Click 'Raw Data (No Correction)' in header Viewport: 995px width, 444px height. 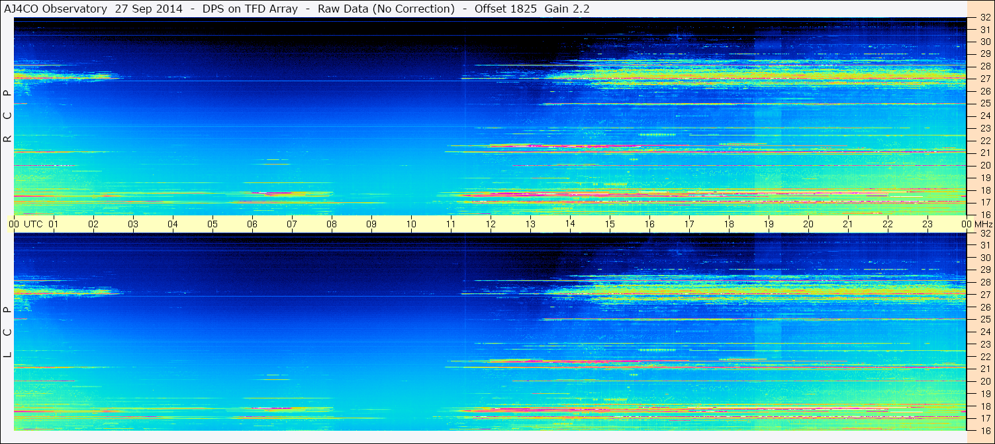(x=386, y=9)
